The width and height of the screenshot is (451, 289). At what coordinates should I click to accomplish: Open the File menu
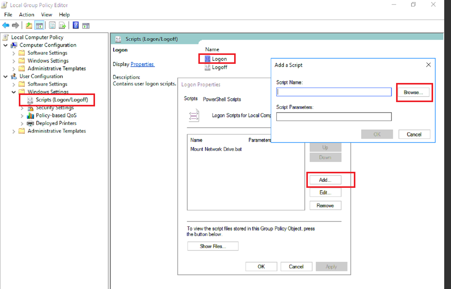8,14
